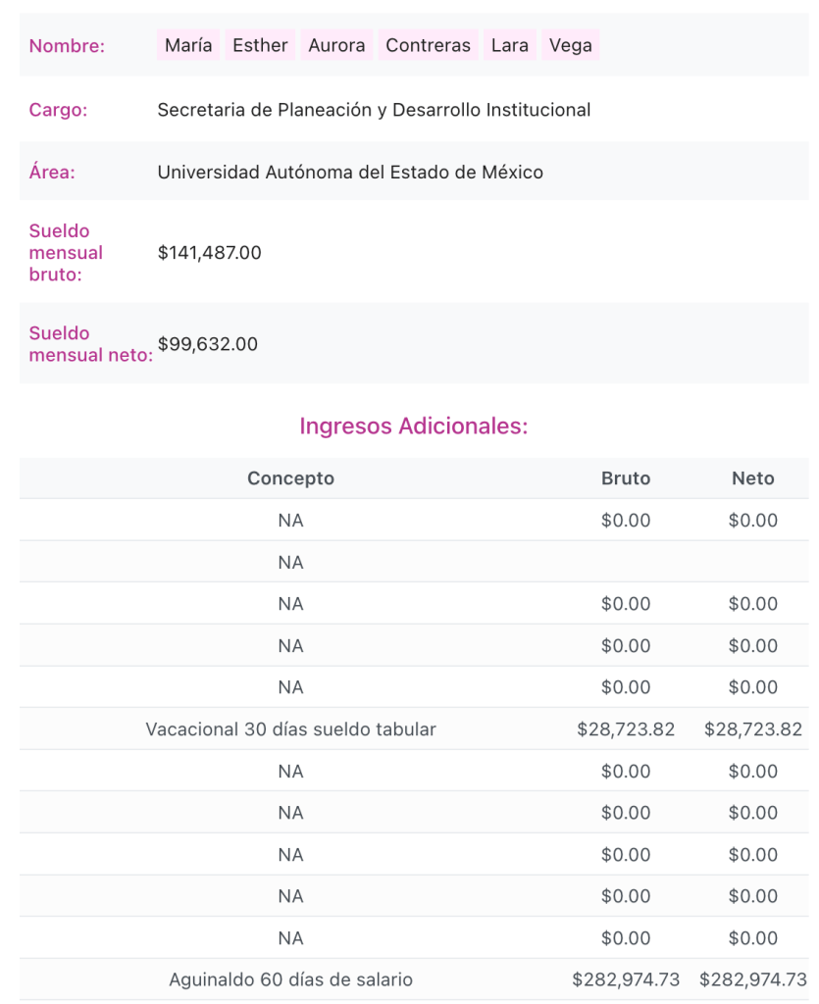Click the Aurora name tag
This screenshot has width=819, height=1004.
click(336, 45)
